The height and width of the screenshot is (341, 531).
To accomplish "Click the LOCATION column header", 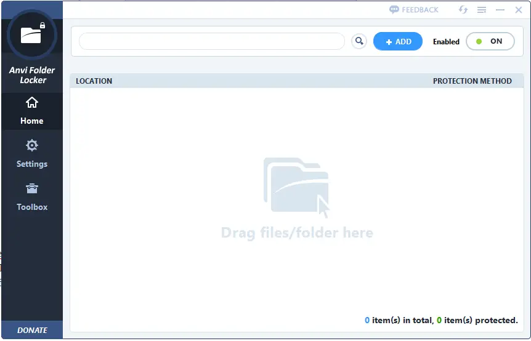I will tap(94, 81).
